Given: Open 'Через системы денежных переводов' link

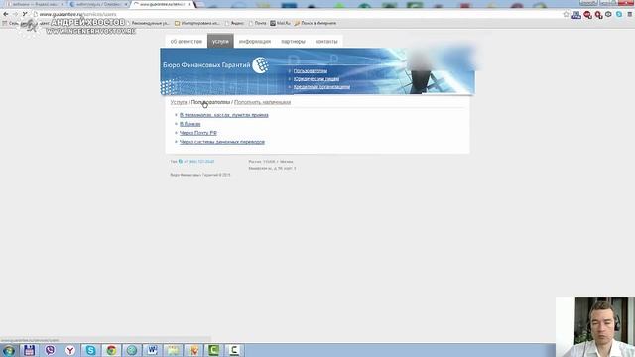Looking at the screenshot, I should 222,142.
